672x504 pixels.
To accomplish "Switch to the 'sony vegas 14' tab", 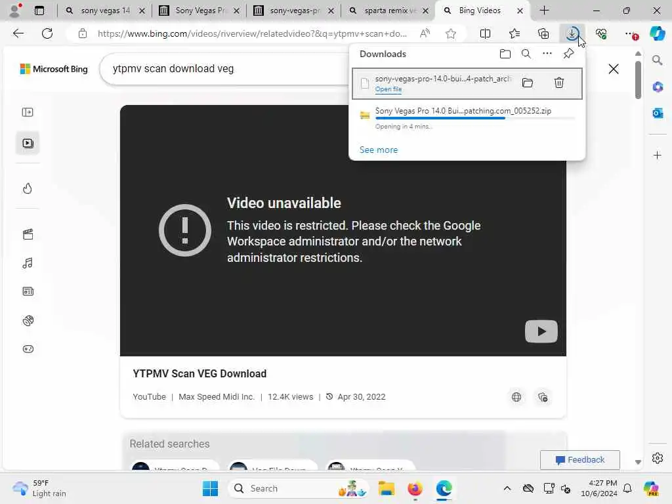I will point(104,10).
